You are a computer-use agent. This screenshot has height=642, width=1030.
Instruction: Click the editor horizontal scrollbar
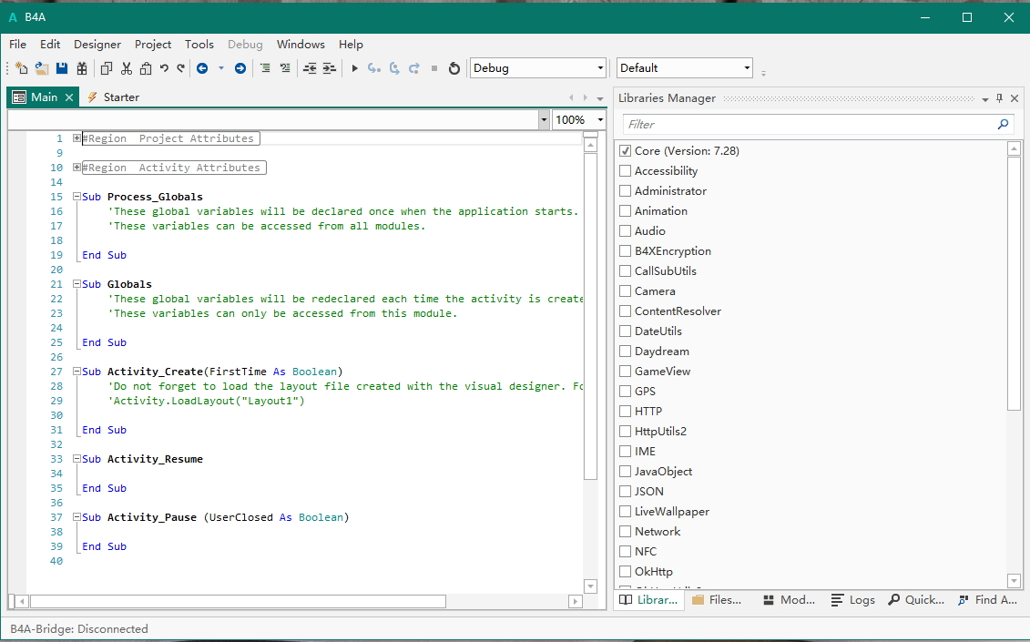[238, 601]
